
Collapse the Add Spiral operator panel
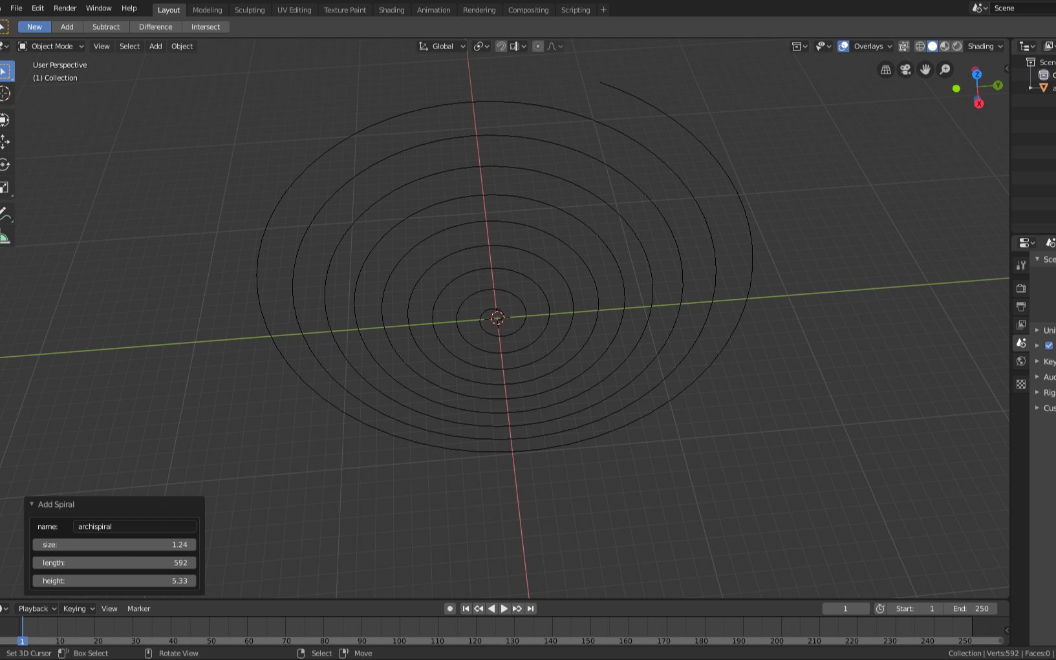31,504
